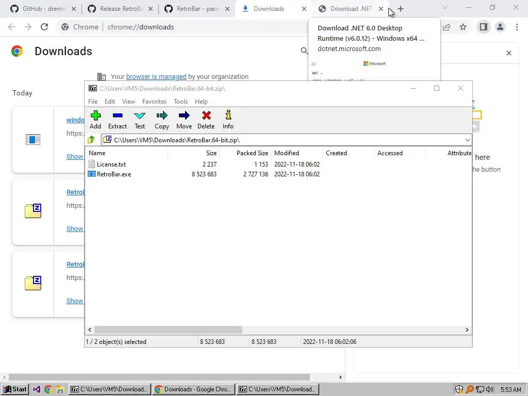
Task: Open file explorer quick launch icon
Action: (x=60, y=389)
